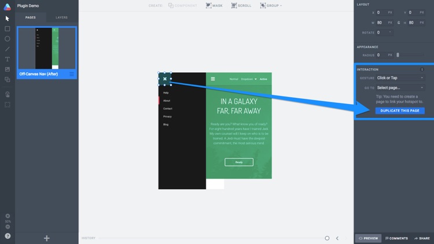Click the Mask toolbar button

point(214,6)
